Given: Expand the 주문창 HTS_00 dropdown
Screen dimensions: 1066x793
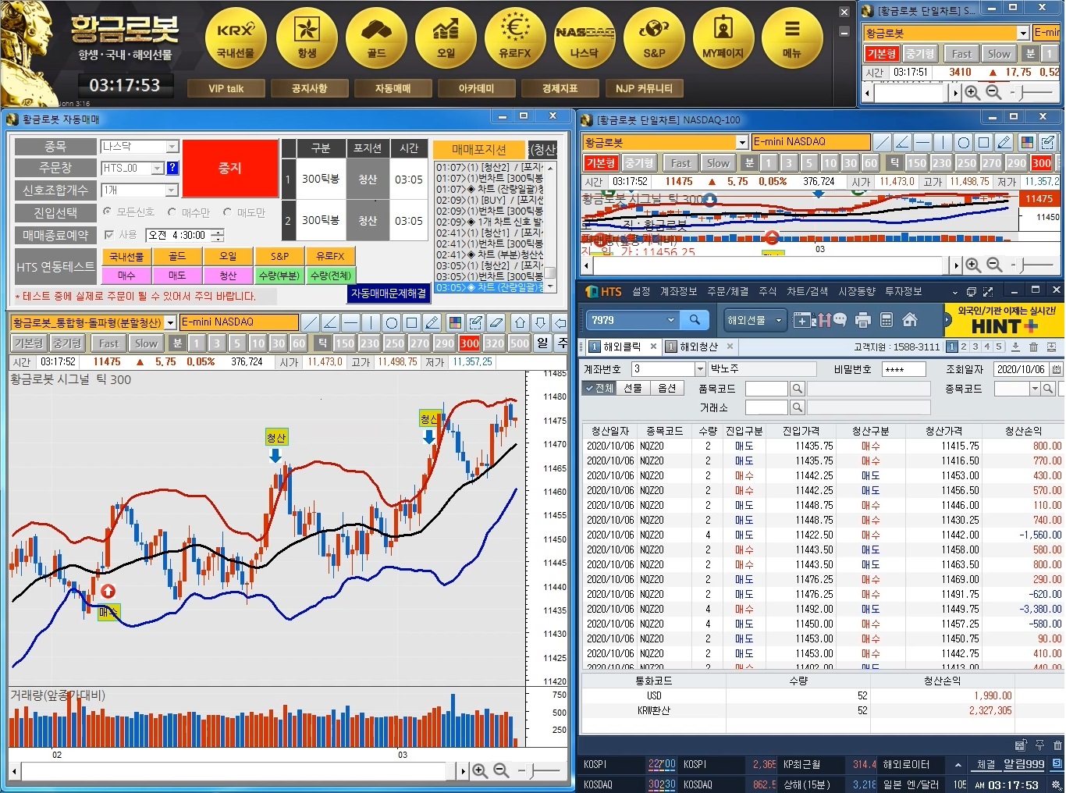Looking at the screenshot, I should (158, 168).
